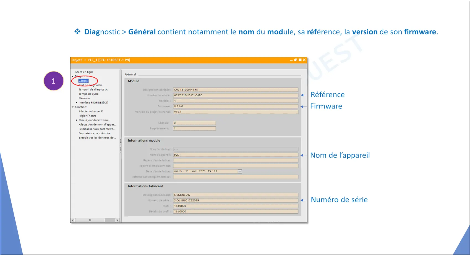This screenshot has width=470, height=255.
Task: Click the tree pane splitter collapse handle
Action: tap(120, 142)
